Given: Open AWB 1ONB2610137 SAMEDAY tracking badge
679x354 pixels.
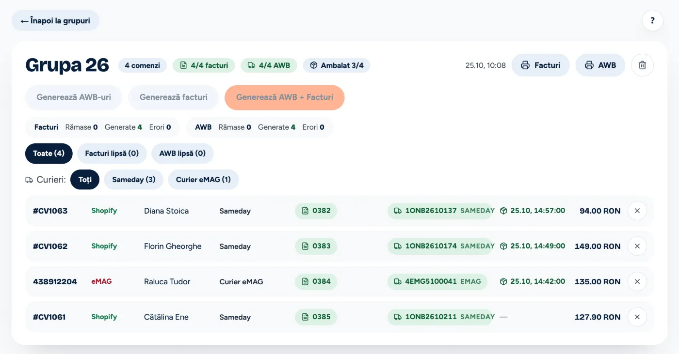Looking at the screenshot, I should point(440,211).
